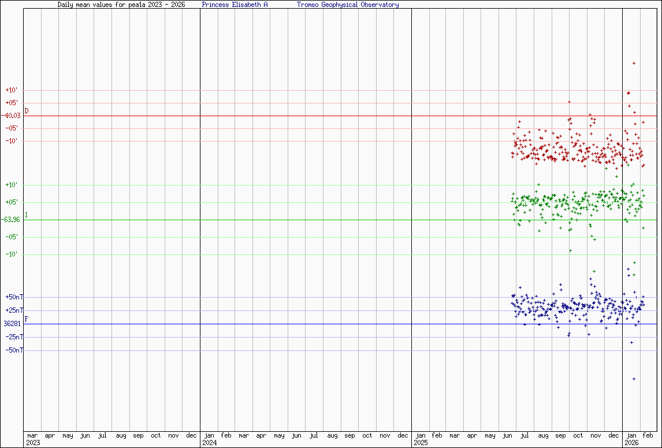The width and height of the screenshot is (662, 448).
Task: Click the blue +25nT axis label
Action: point(14,310)
